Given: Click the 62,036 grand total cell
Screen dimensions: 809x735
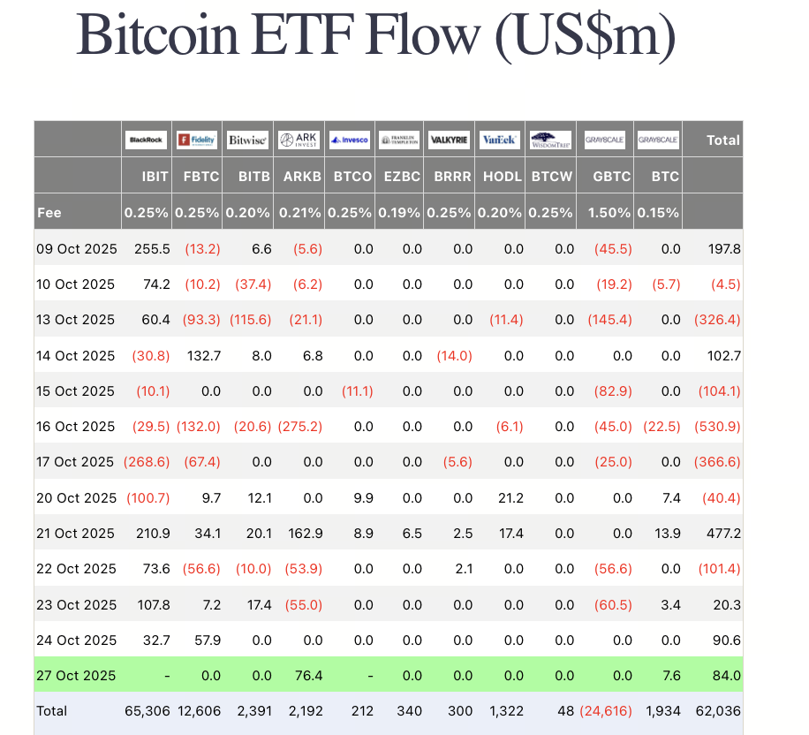Looking at the screenshot, I should [x=720, y=711].
